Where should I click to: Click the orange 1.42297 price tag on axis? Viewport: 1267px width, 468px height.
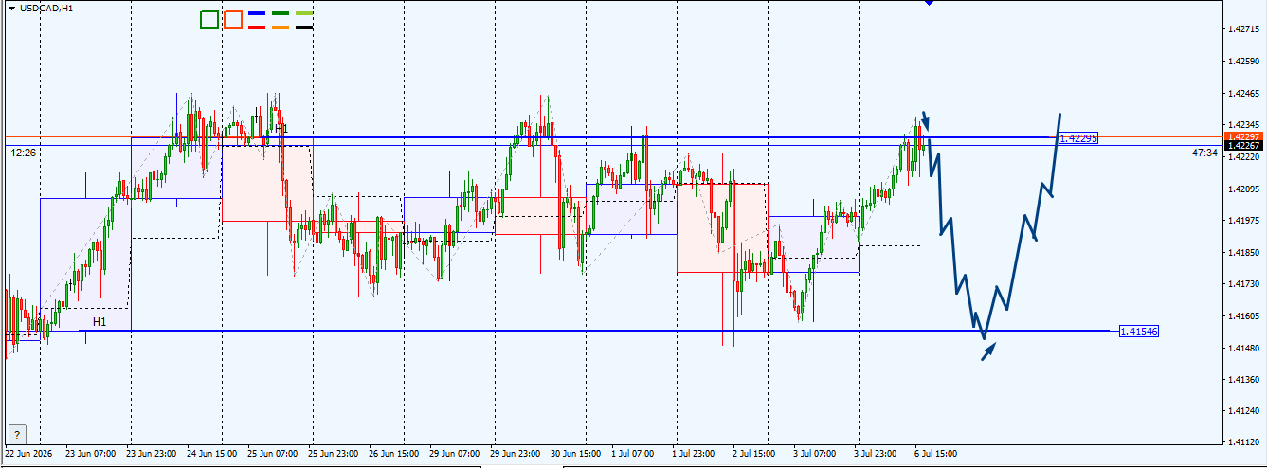pos(1242,137)
